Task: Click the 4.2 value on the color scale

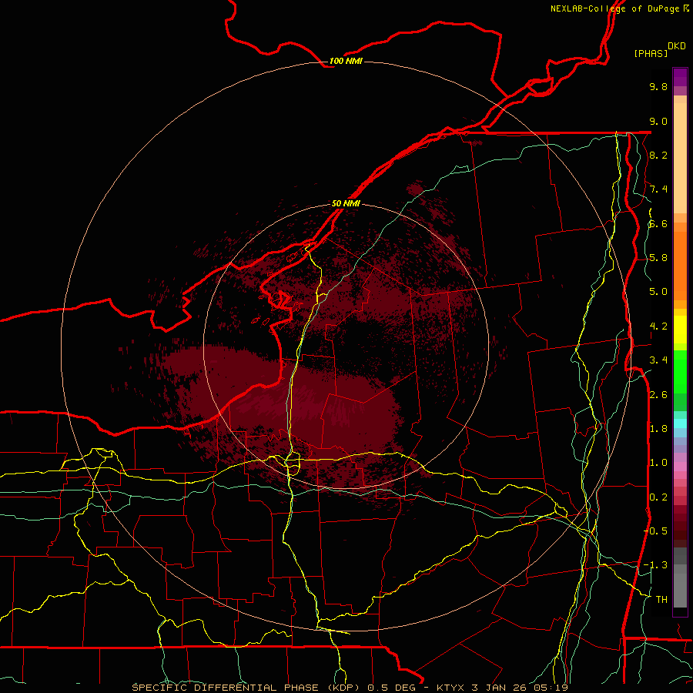Action: [x=658, y=326]
